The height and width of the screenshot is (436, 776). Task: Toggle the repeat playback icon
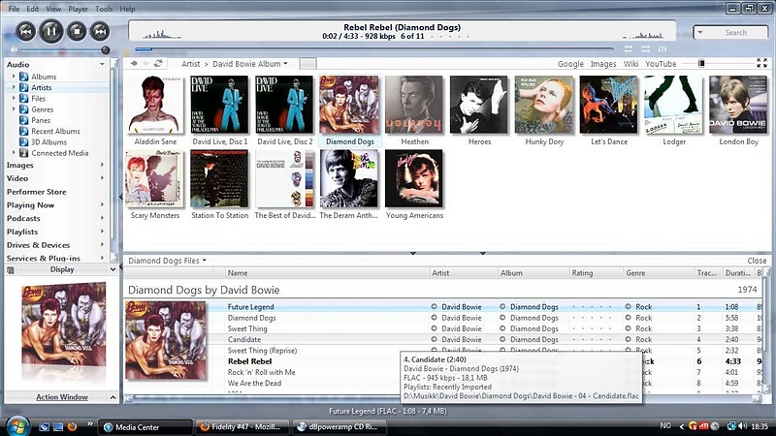(628, 49)
